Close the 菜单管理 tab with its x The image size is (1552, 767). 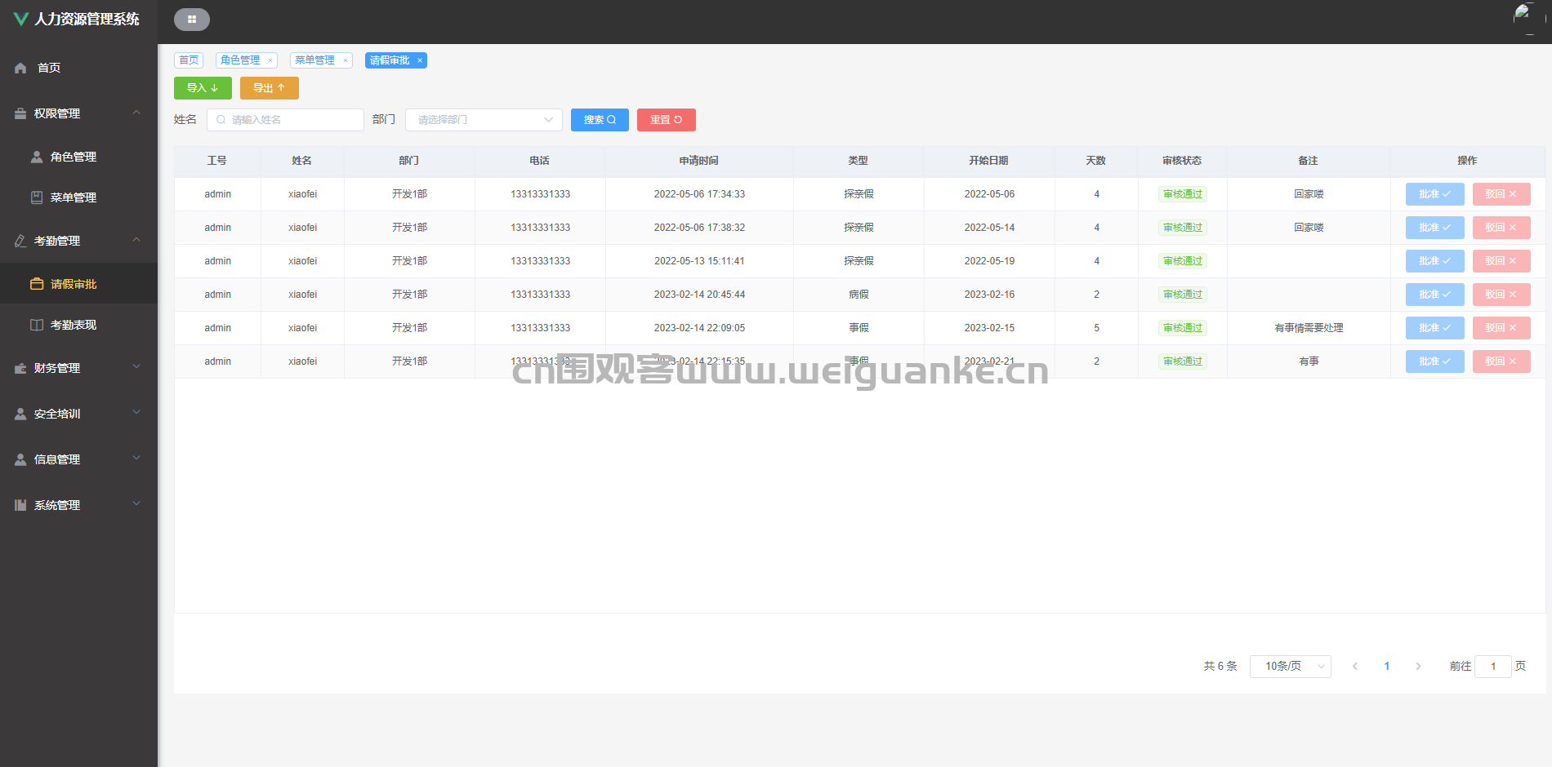[x=346, y=60]
